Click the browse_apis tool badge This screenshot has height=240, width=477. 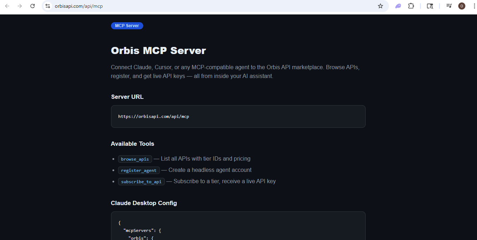tap(135, 159)
